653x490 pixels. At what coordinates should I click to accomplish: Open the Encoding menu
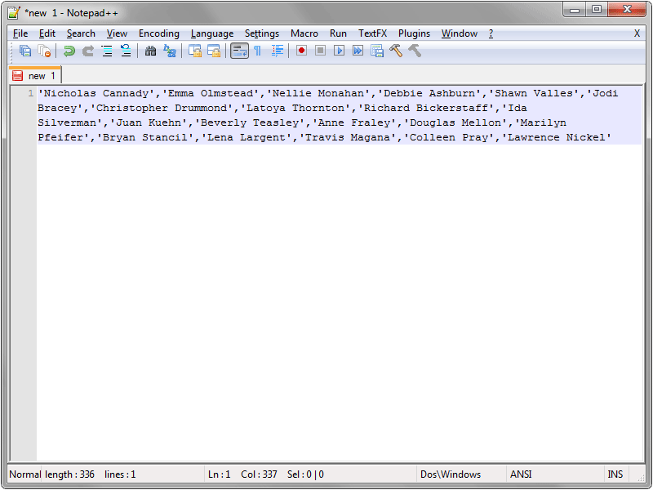coord(158,33)
